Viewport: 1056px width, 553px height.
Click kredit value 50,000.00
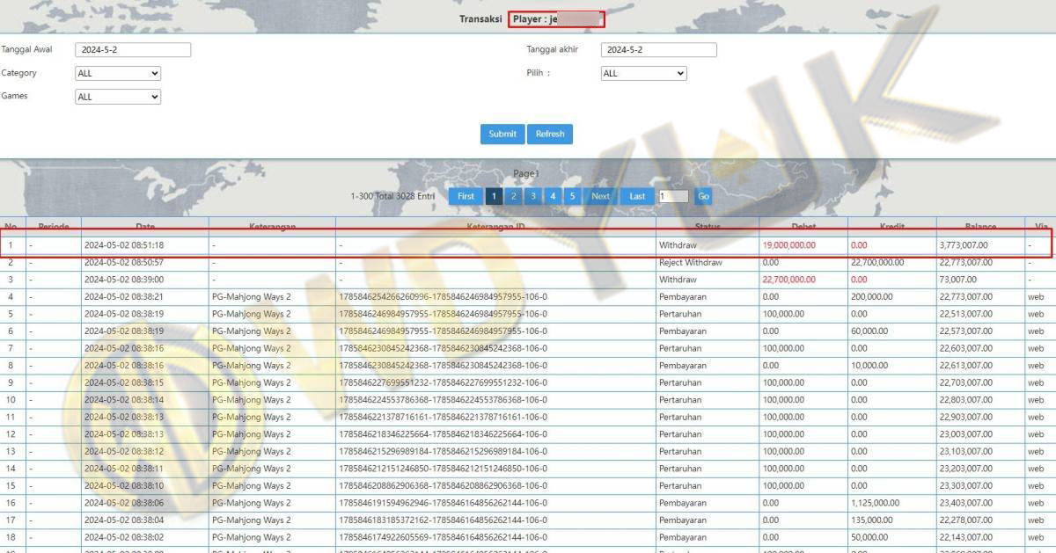pos(869,537)
